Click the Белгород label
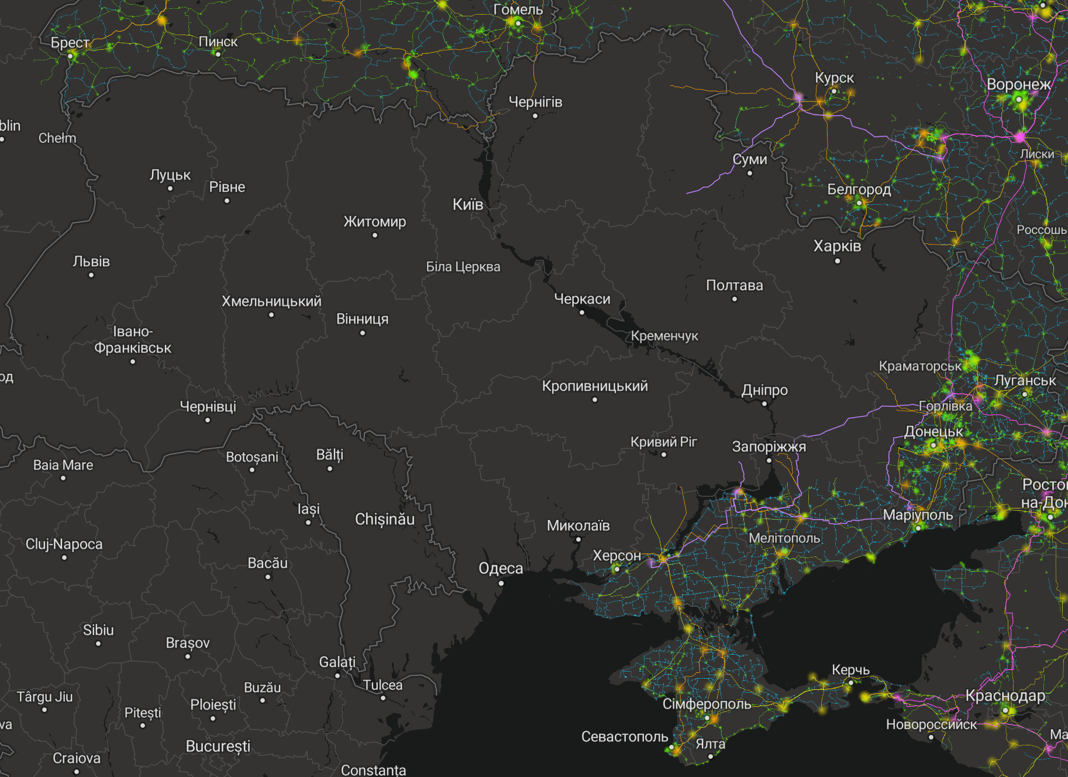The image size is (1068, 777). coord(859,190)
